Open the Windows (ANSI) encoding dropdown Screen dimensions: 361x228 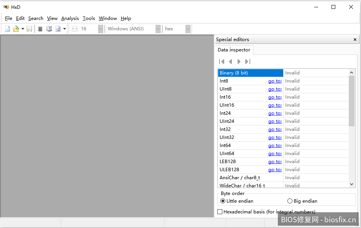click(158, 29)
